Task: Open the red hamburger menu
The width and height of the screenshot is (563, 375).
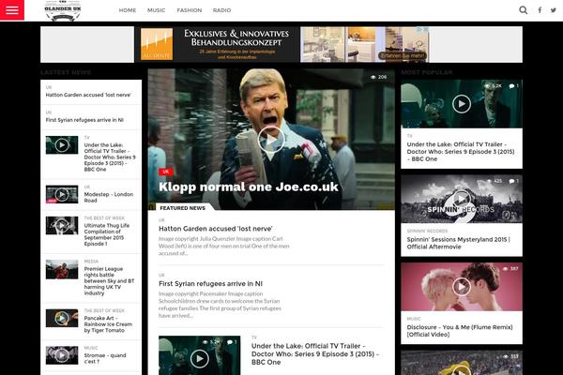Action: pyautogui.click(x=12, y=10)
